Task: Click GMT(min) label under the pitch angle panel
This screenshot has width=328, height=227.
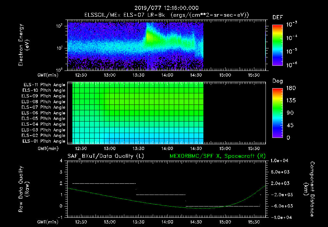Action: pos(48,149)
